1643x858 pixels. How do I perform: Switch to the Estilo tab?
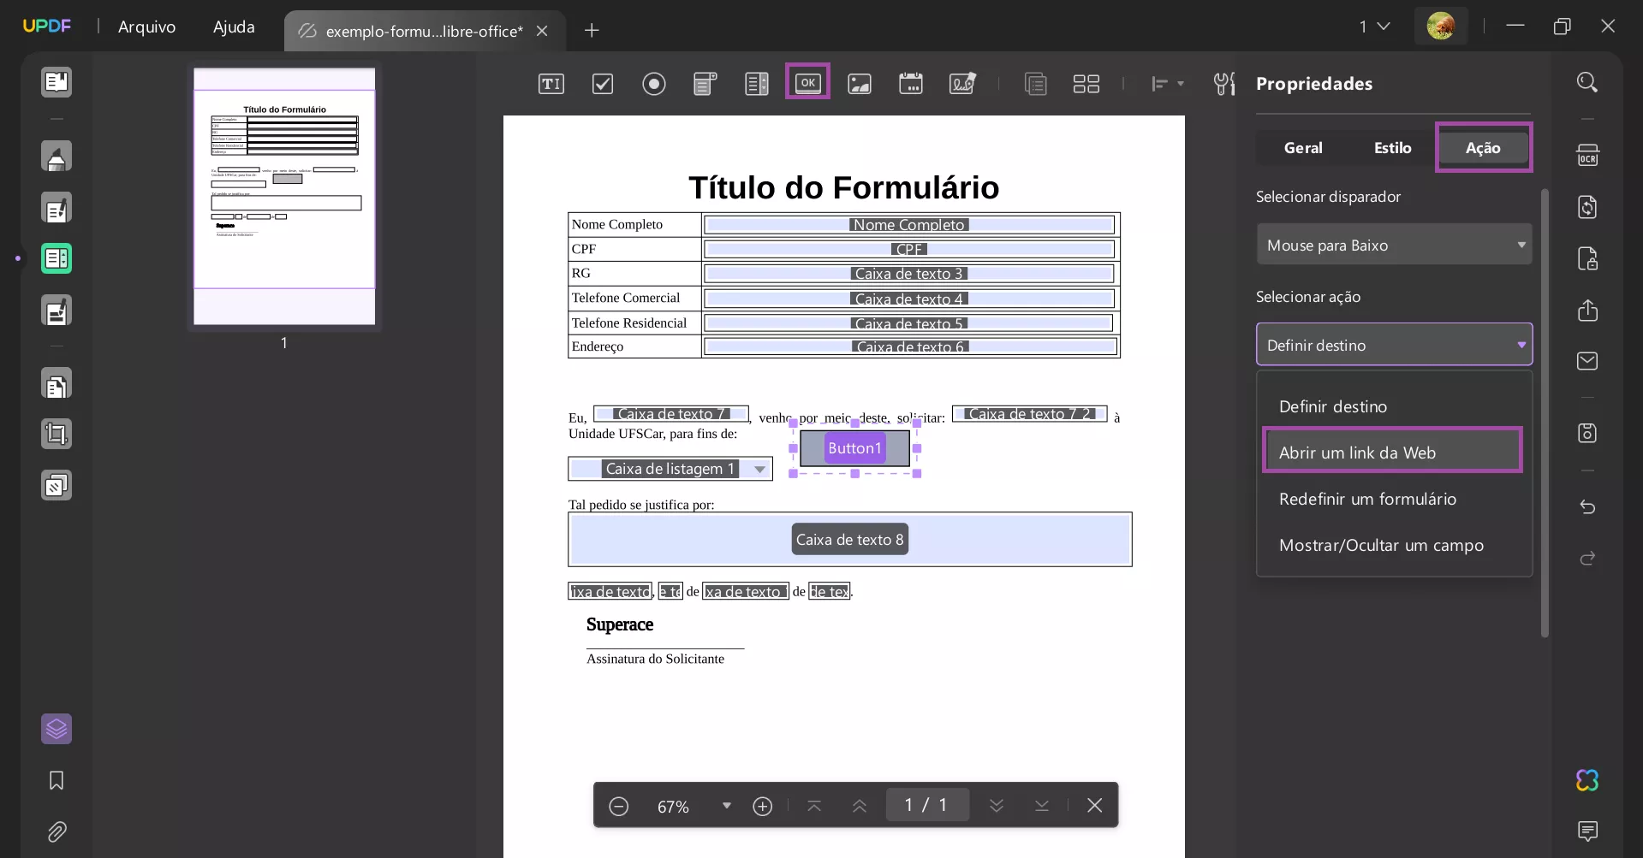click(1393, 148)
